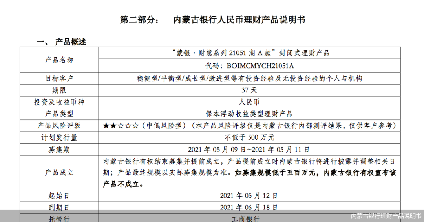Click the 募集期 label cell
Image resolution: width=424 pixels, height=222 pixels.
59,150
